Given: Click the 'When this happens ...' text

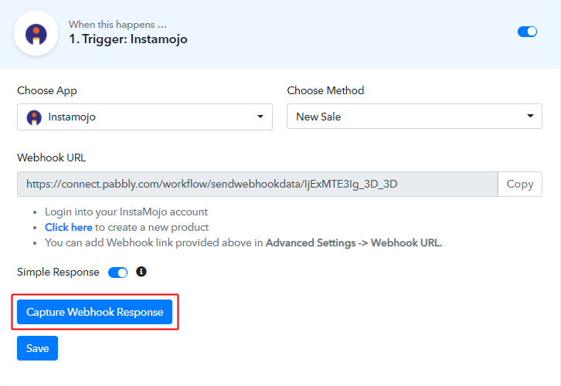Looking at the screenshot, I should click(117, 24).
